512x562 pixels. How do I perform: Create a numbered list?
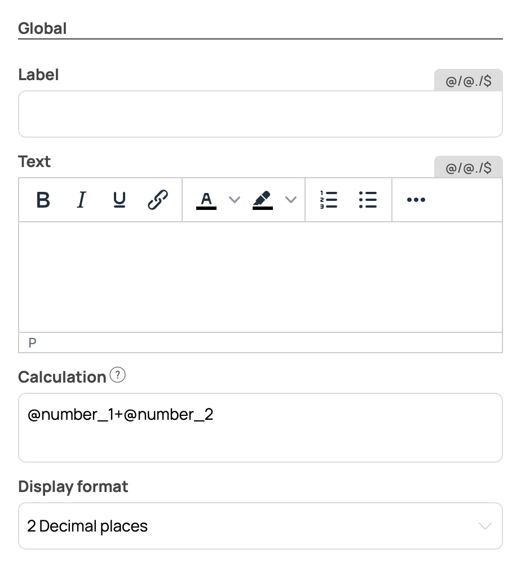tap(329, 200)
